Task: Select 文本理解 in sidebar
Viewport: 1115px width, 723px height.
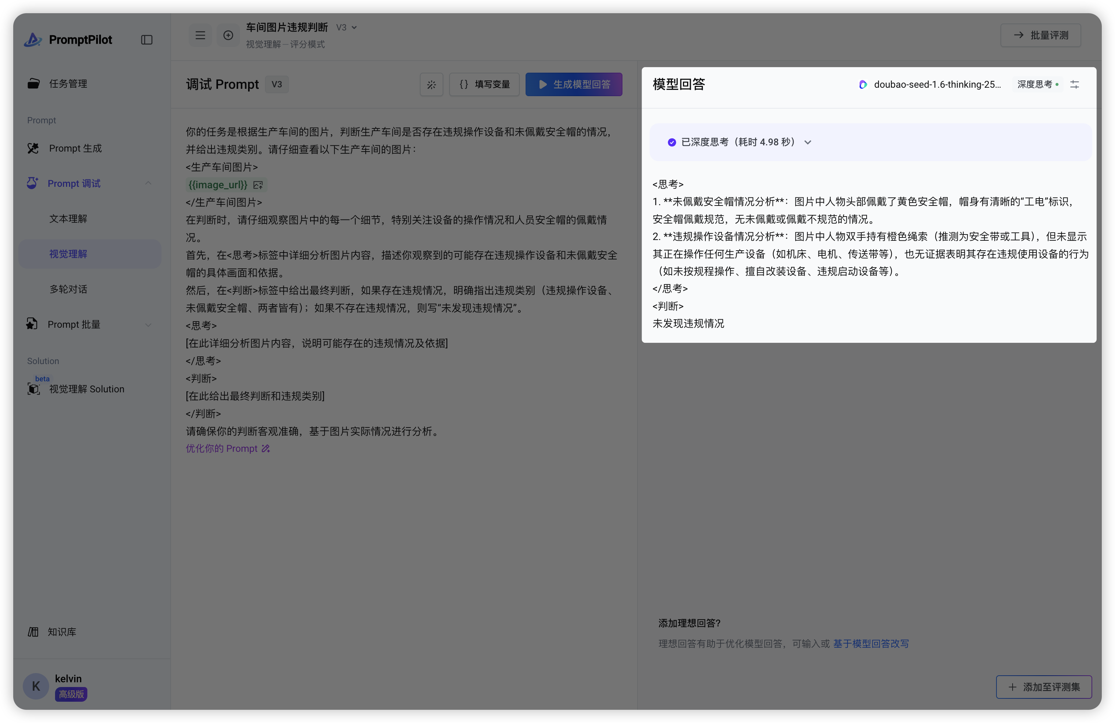Action: [x=68, y=219]
